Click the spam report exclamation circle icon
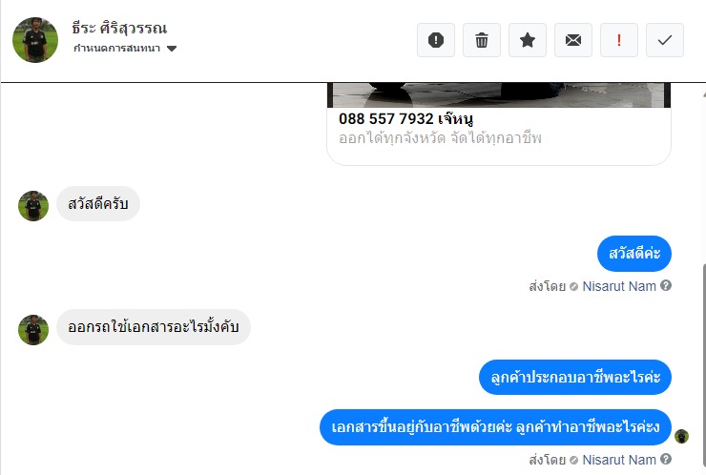 (x=435, y=40)
